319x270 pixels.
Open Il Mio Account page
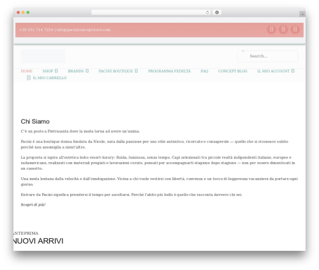tap(274, 71)
